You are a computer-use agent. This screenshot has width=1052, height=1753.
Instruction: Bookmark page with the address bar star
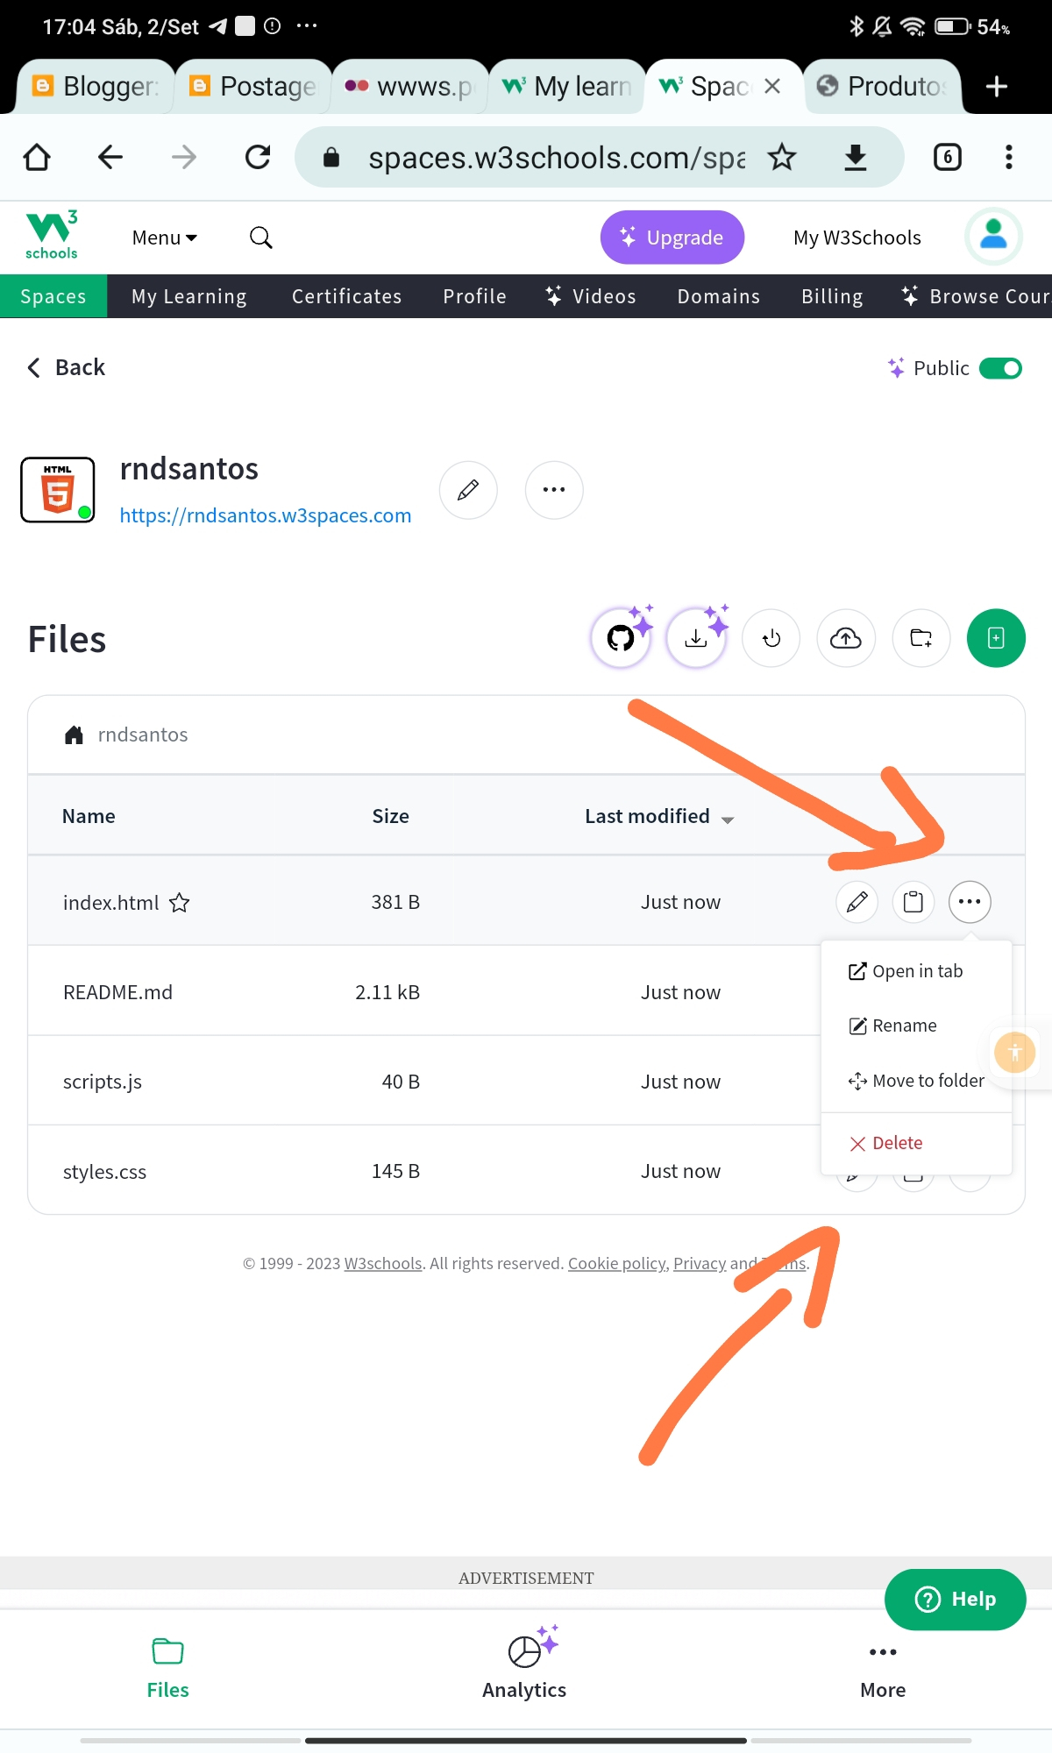pos(781,158)
